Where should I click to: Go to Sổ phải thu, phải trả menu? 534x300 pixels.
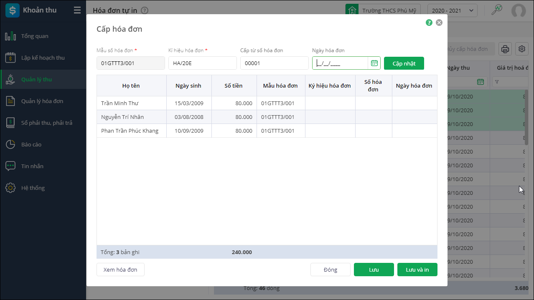click(47, 123)
